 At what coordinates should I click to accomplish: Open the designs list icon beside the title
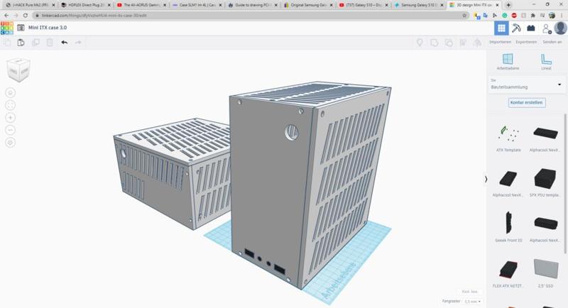pos(21,28)
